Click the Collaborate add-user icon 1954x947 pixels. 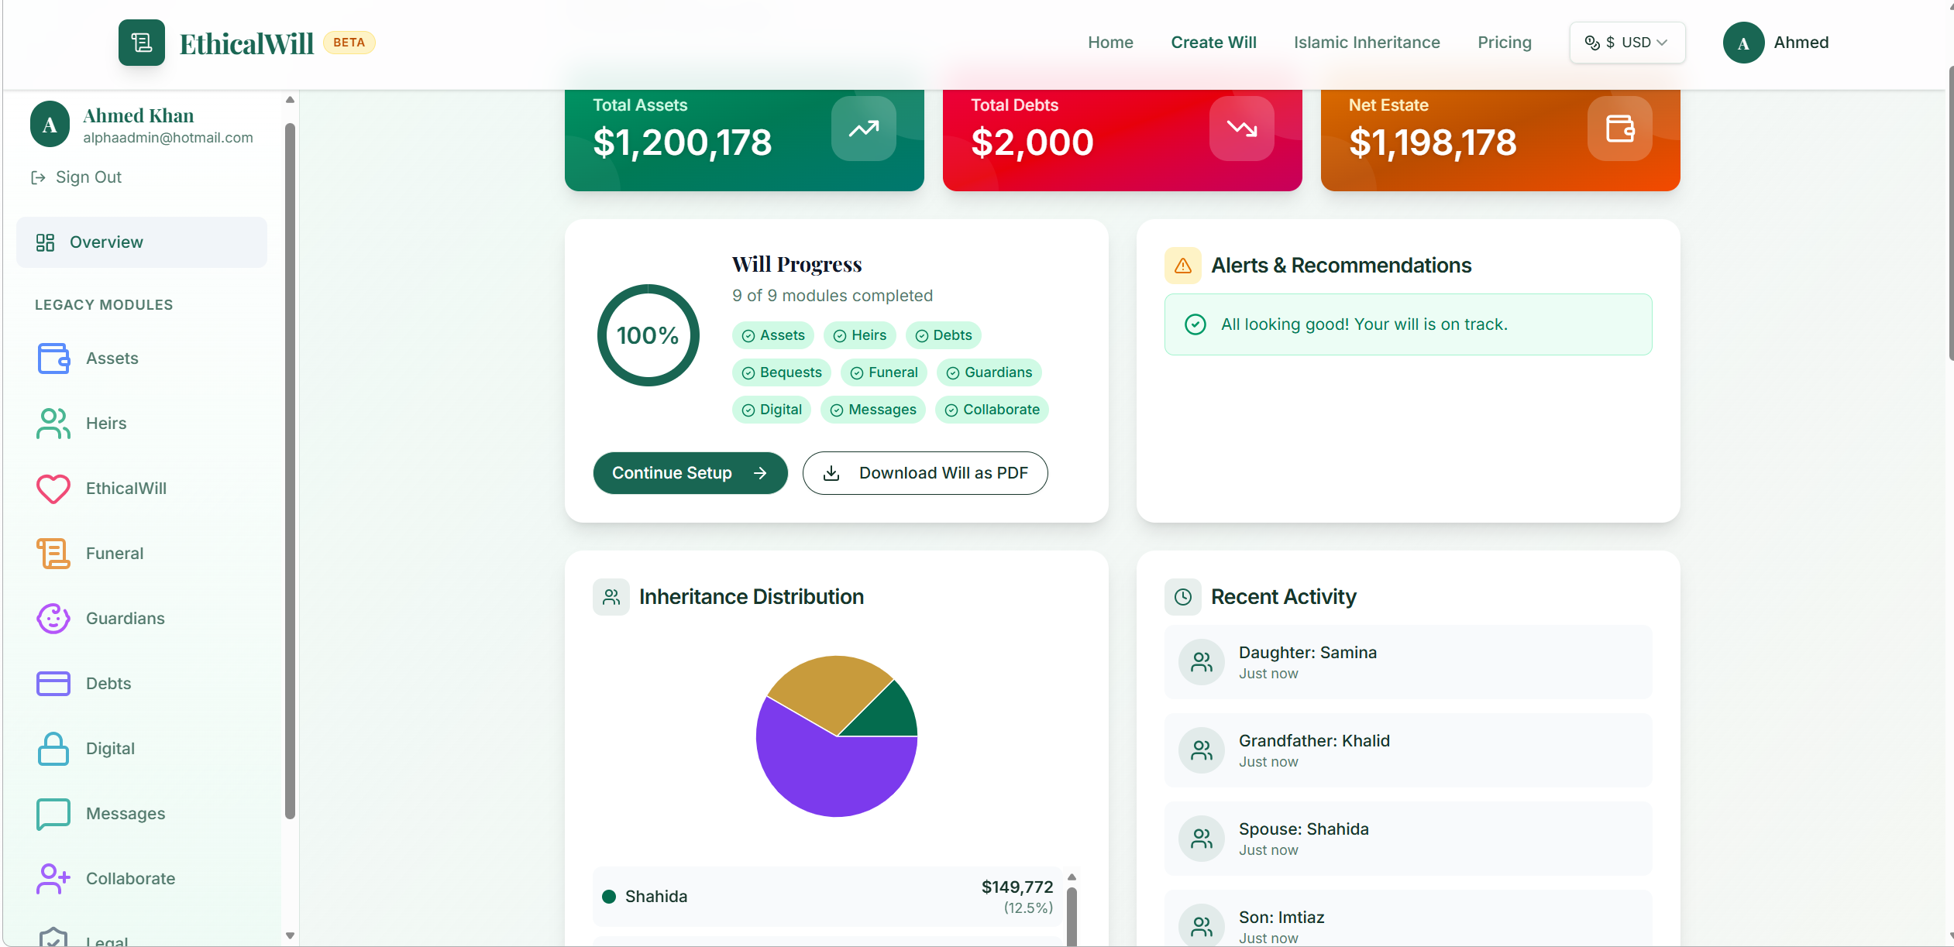[x=53, y=879]
